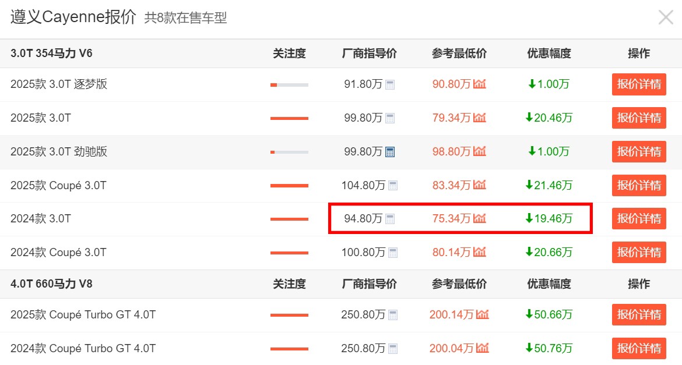View price trend chart icon beside 90.80万
Viewport: 682px width, 365px height.
479,84
